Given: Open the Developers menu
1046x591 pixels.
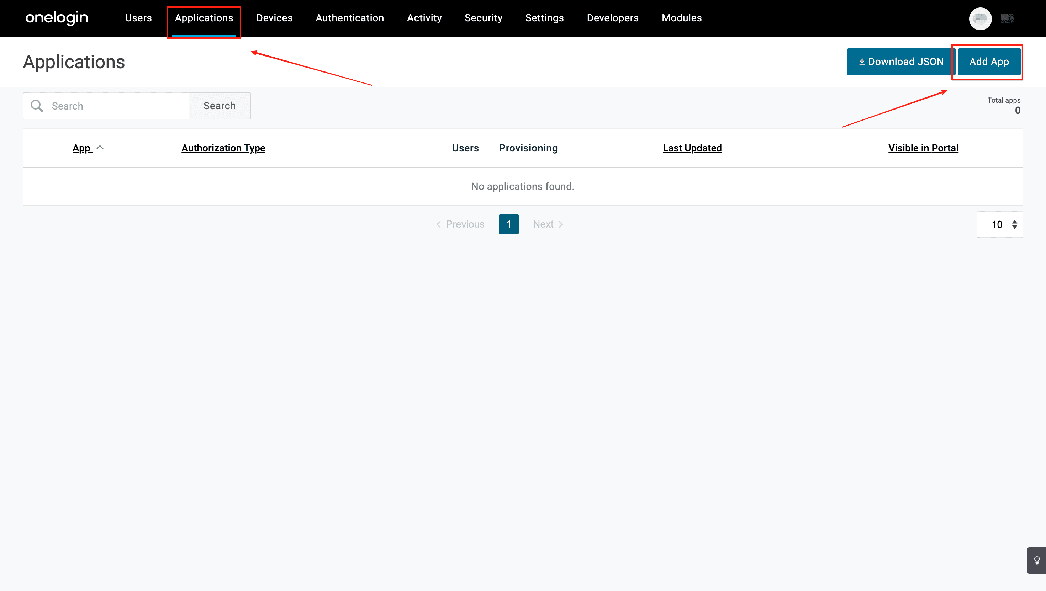Looking at the screenshot, I should (x=612, y=18).
